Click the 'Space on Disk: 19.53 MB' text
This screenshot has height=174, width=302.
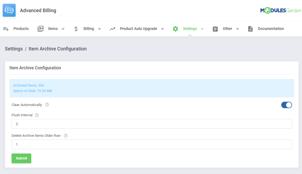[x=33, y=91]
